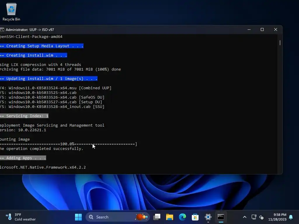This screenshot has height=224, width=299.
Task: Open Microsoft Store from taskbar
Action: pos(195,217)
